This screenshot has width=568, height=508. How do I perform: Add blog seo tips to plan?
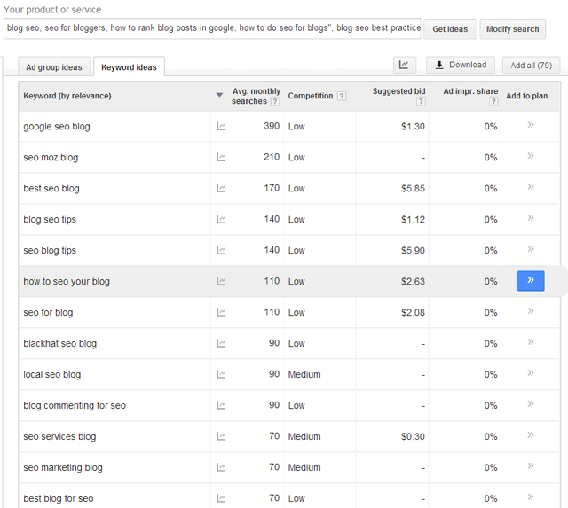pos(531,218)
